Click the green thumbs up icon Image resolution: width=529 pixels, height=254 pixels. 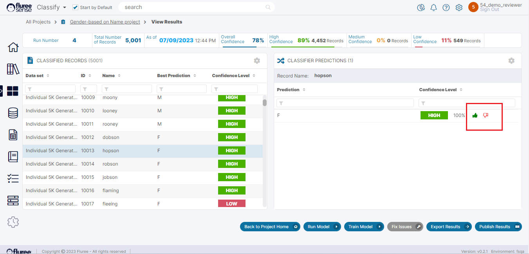(x=475, y=115)
